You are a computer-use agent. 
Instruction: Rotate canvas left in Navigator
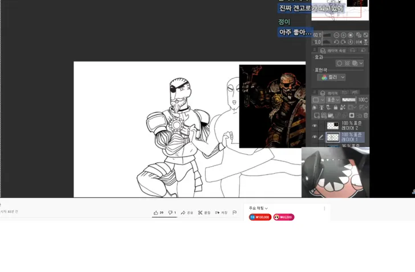(336, 42)
